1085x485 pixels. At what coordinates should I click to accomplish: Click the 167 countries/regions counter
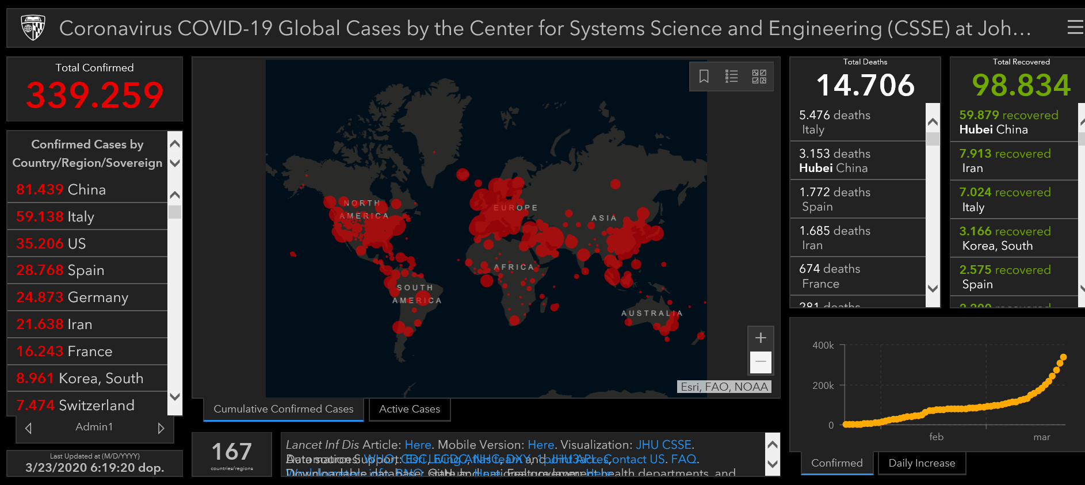pos(231,455)
